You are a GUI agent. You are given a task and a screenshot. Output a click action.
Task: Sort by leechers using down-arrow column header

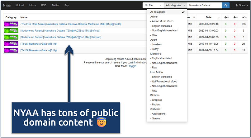tap(235, 17)
